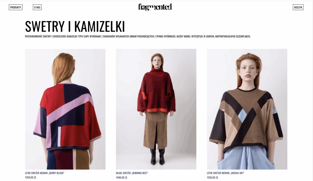Click the Letni Sweter Merino „Berry Blush" title
This screenshot has width=313, height=181.
tap(45, 173)
